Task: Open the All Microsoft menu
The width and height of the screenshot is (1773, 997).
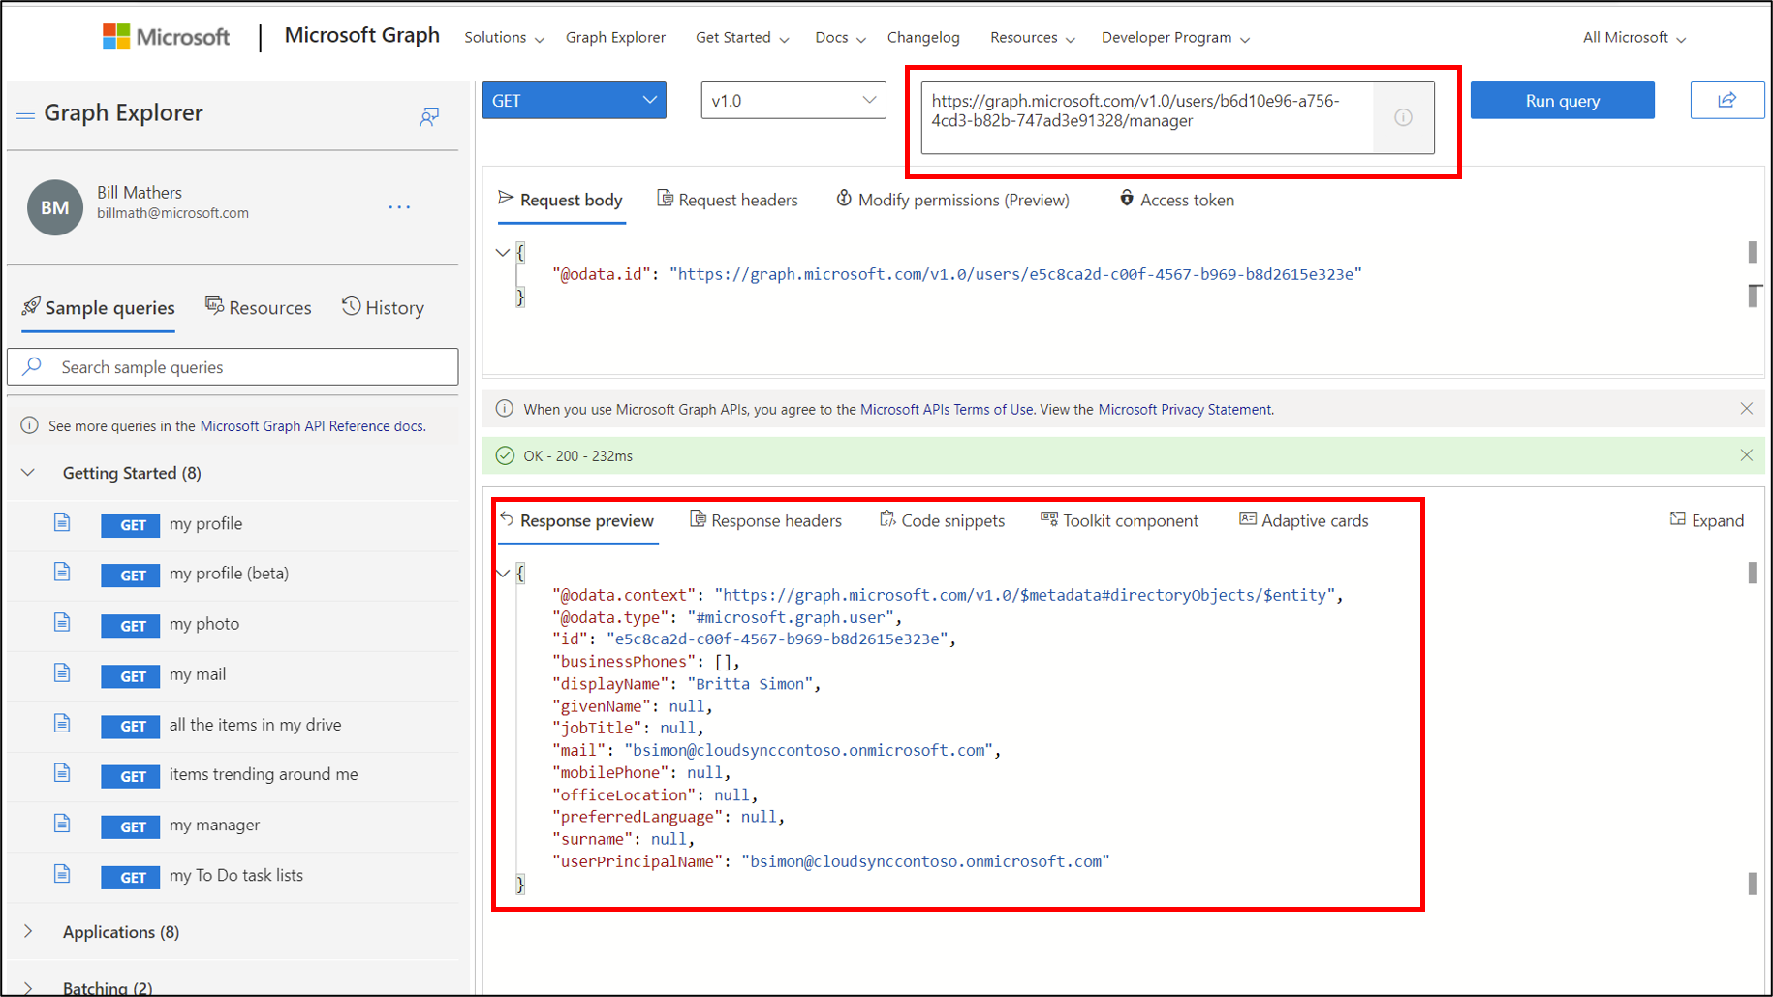Action: (1634, 37)
